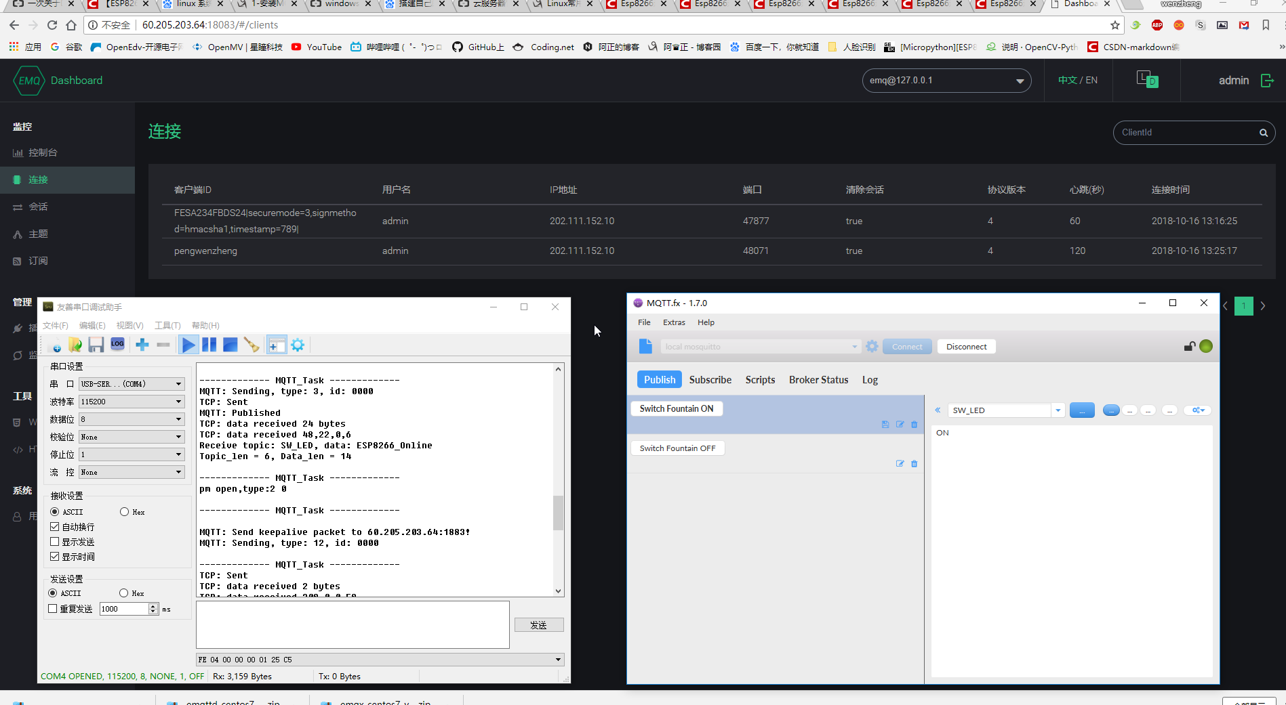This screenshot has width=1286, height=705.
Task: Click the stop square icon in serial tool
Action: pyautogui.click(x=230, y=345)
